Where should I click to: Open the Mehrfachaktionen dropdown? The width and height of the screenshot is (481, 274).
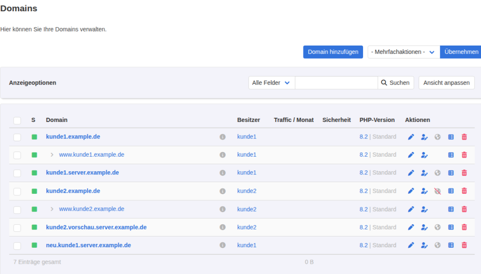click(403, 52)
